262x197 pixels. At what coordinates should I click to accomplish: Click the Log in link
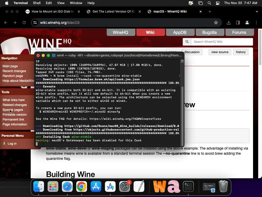coord(12,144)
